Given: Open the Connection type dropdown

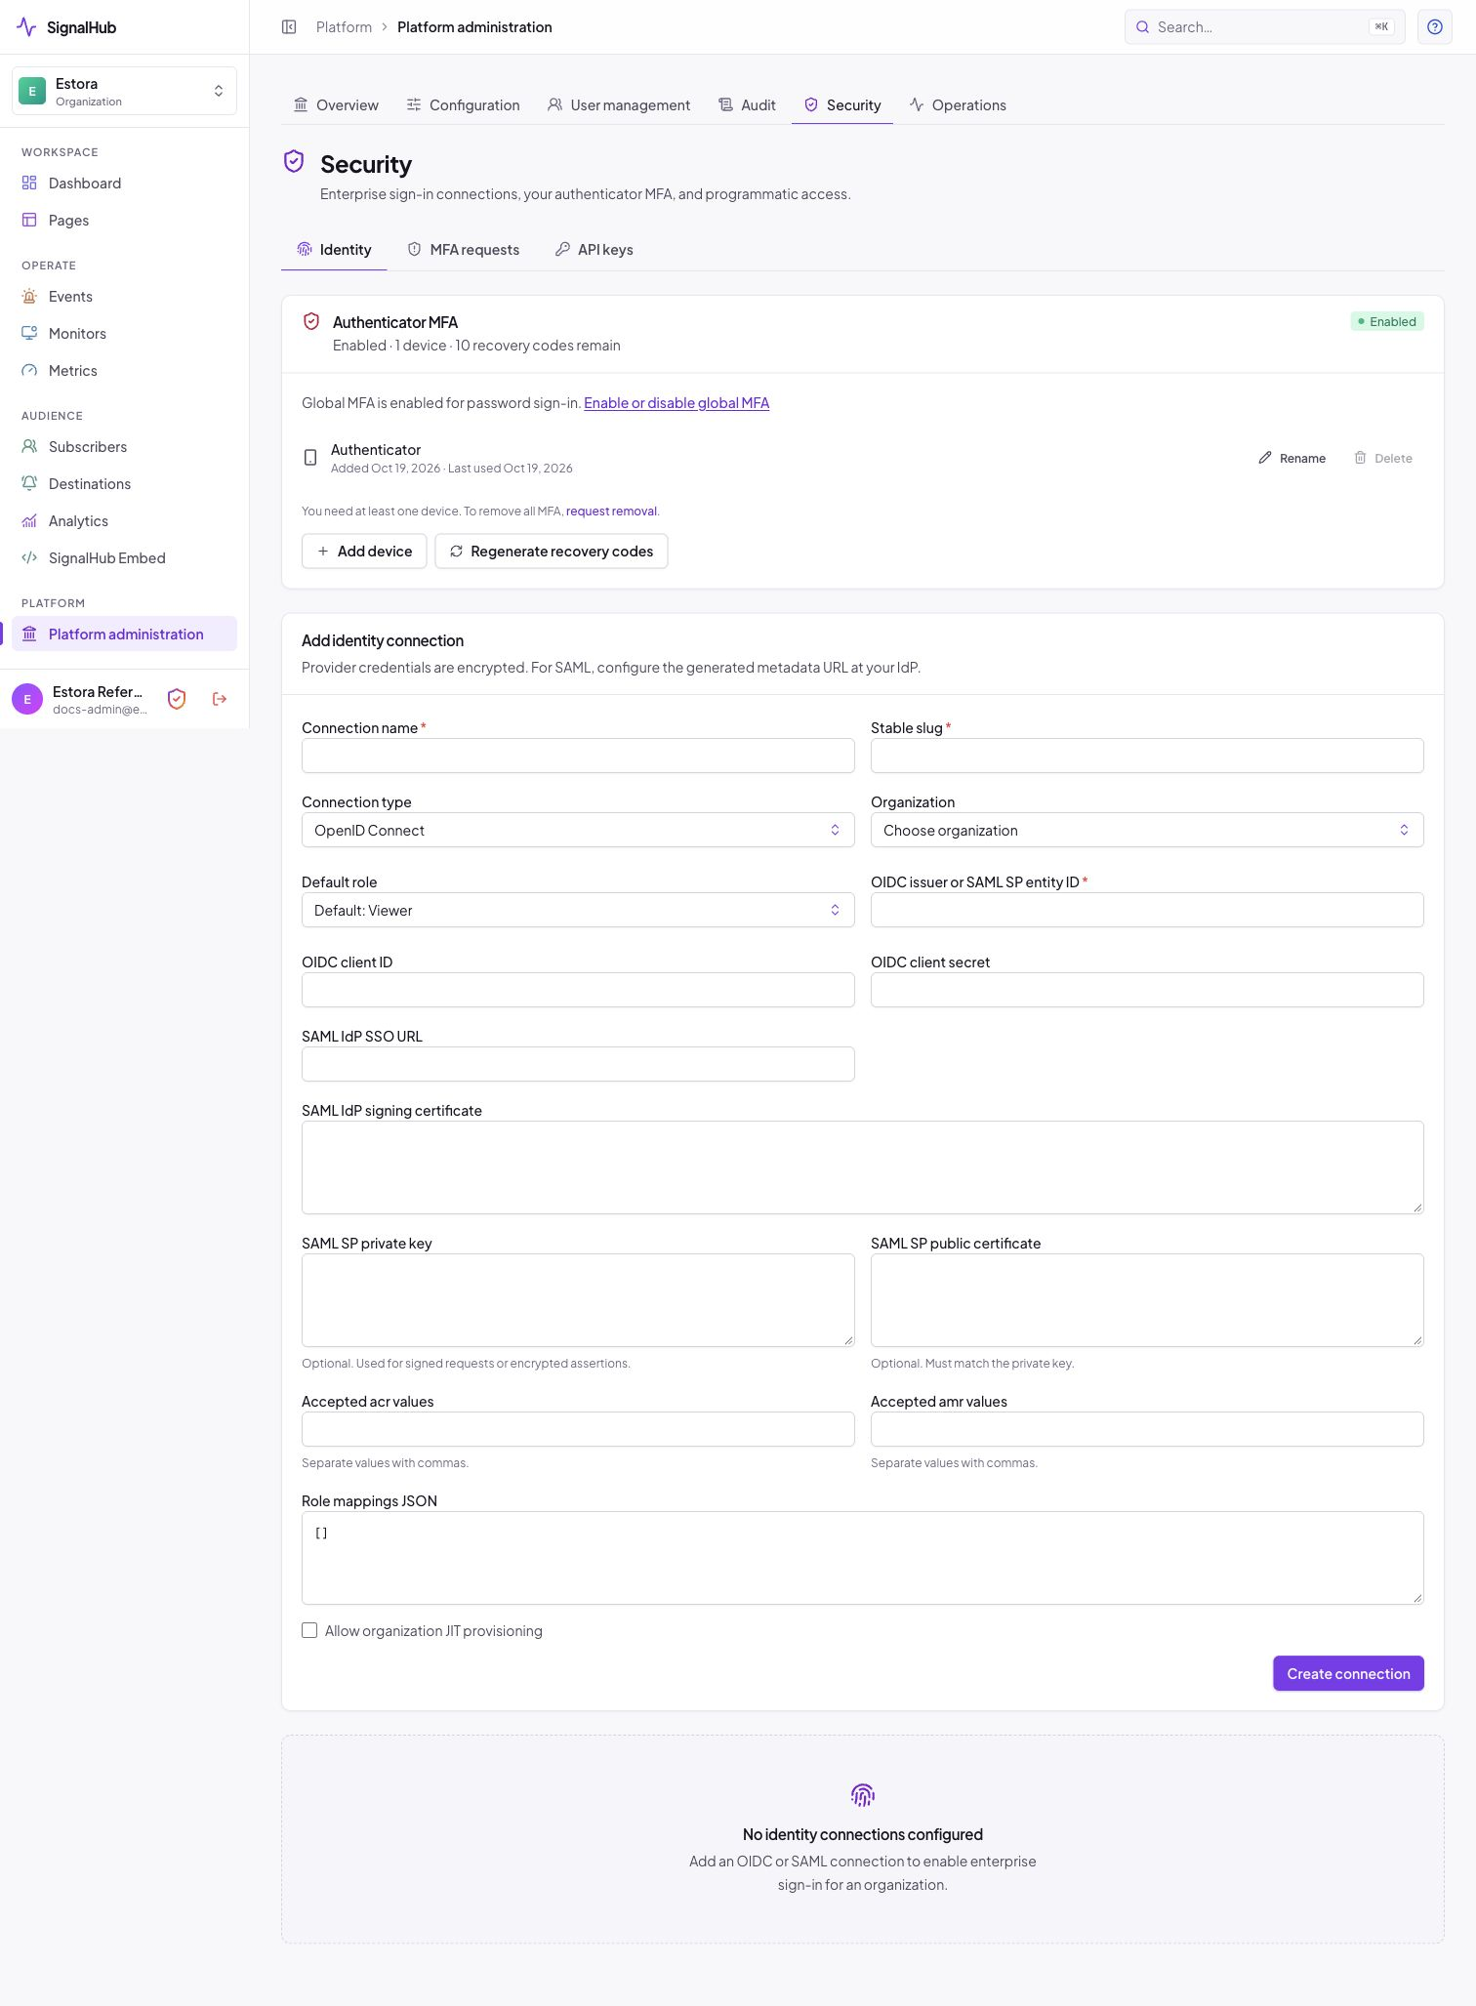Looking at the screenshot, I should [578, 830].
